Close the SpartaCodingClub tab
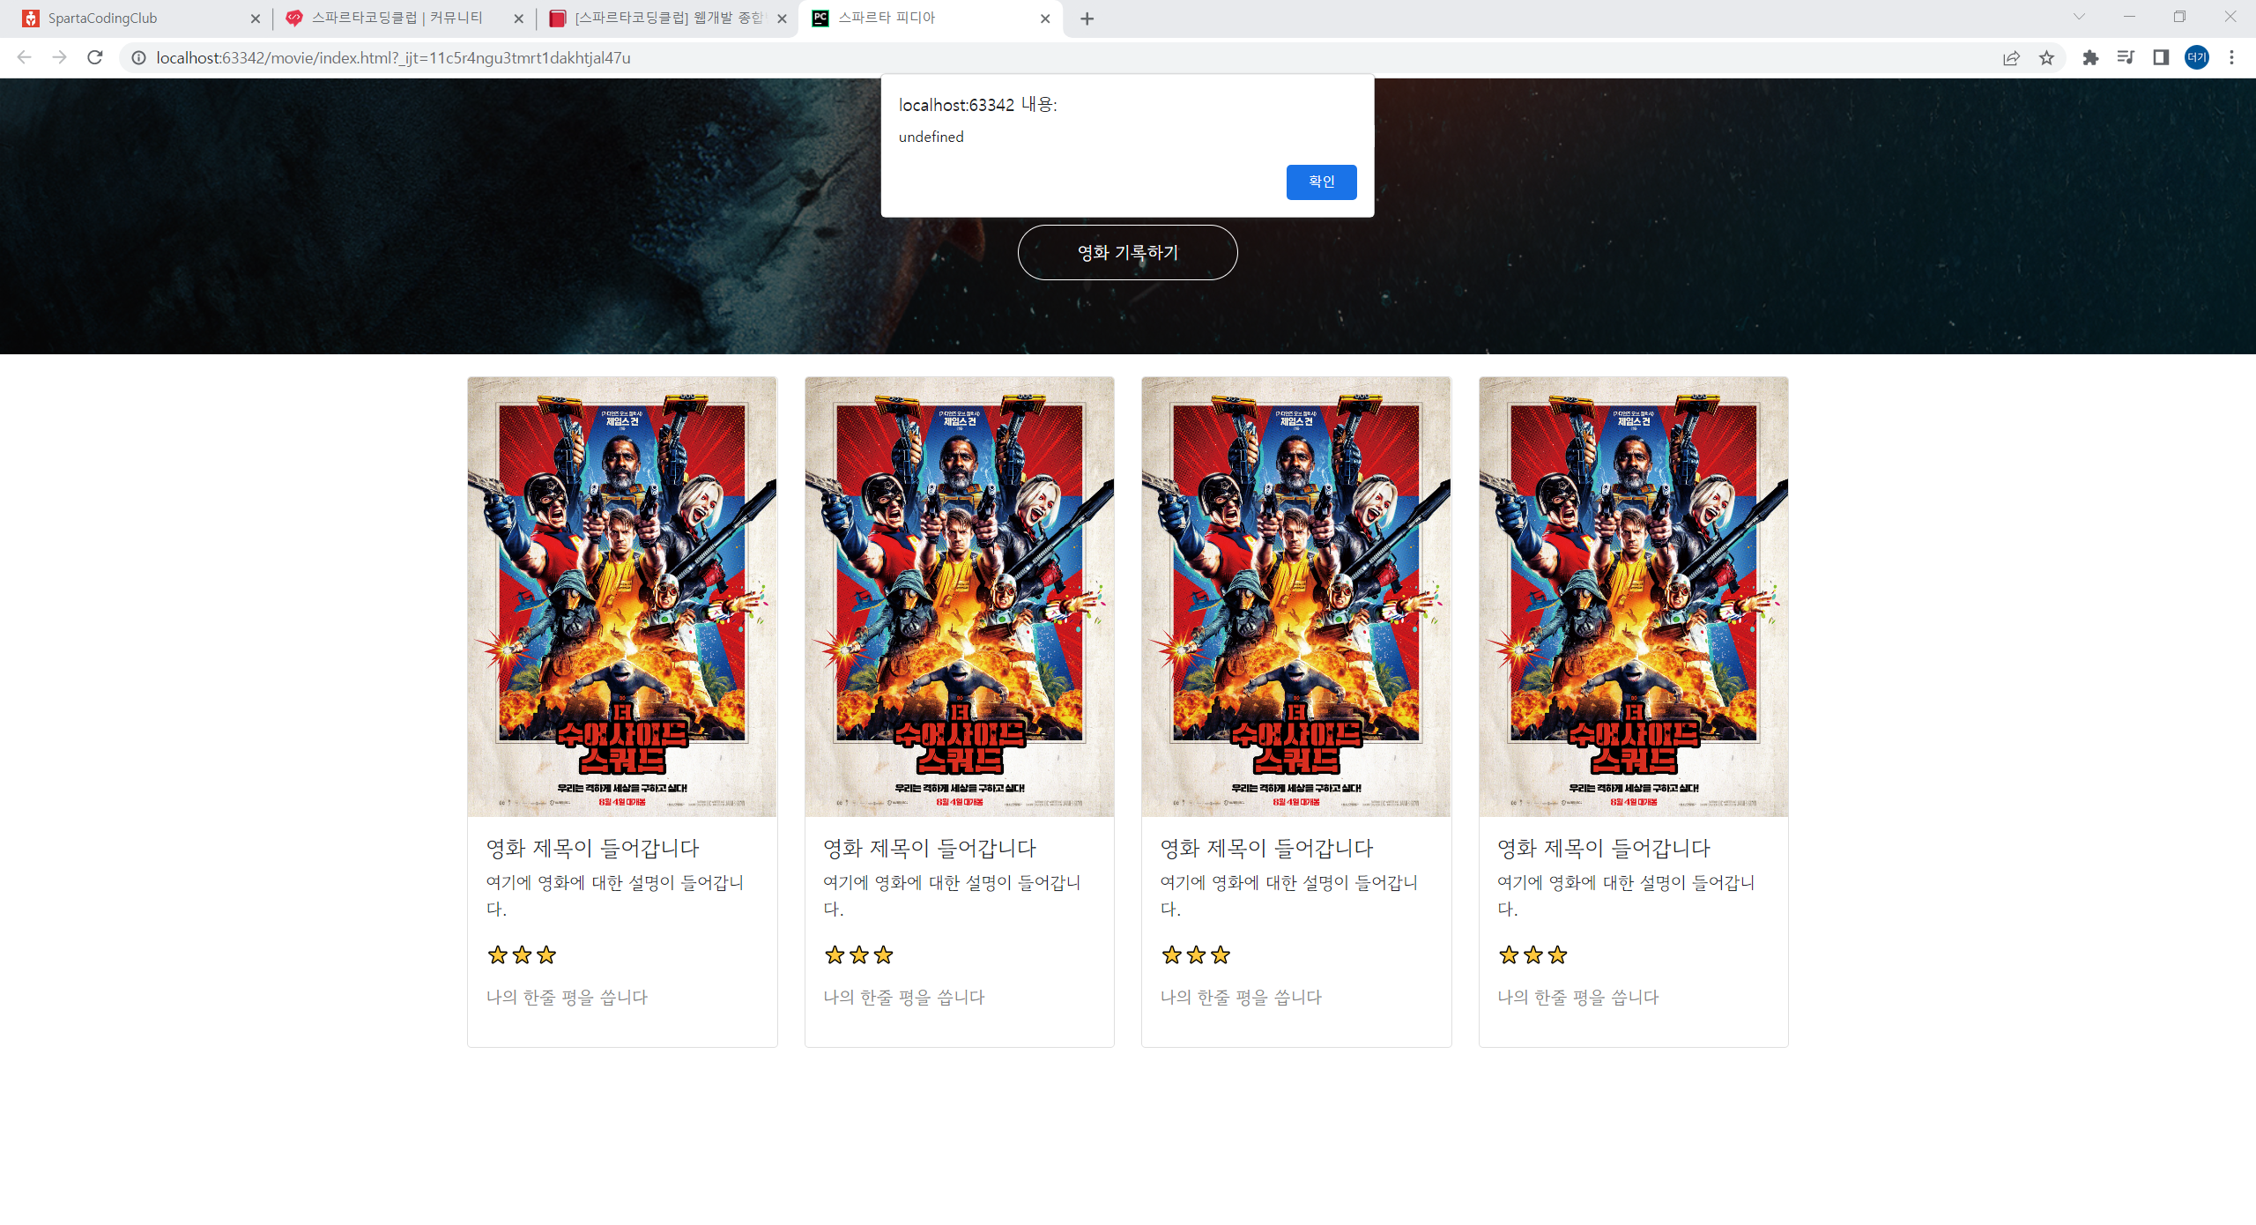Screen dimensions: 2256x1225 pos(256,19)
